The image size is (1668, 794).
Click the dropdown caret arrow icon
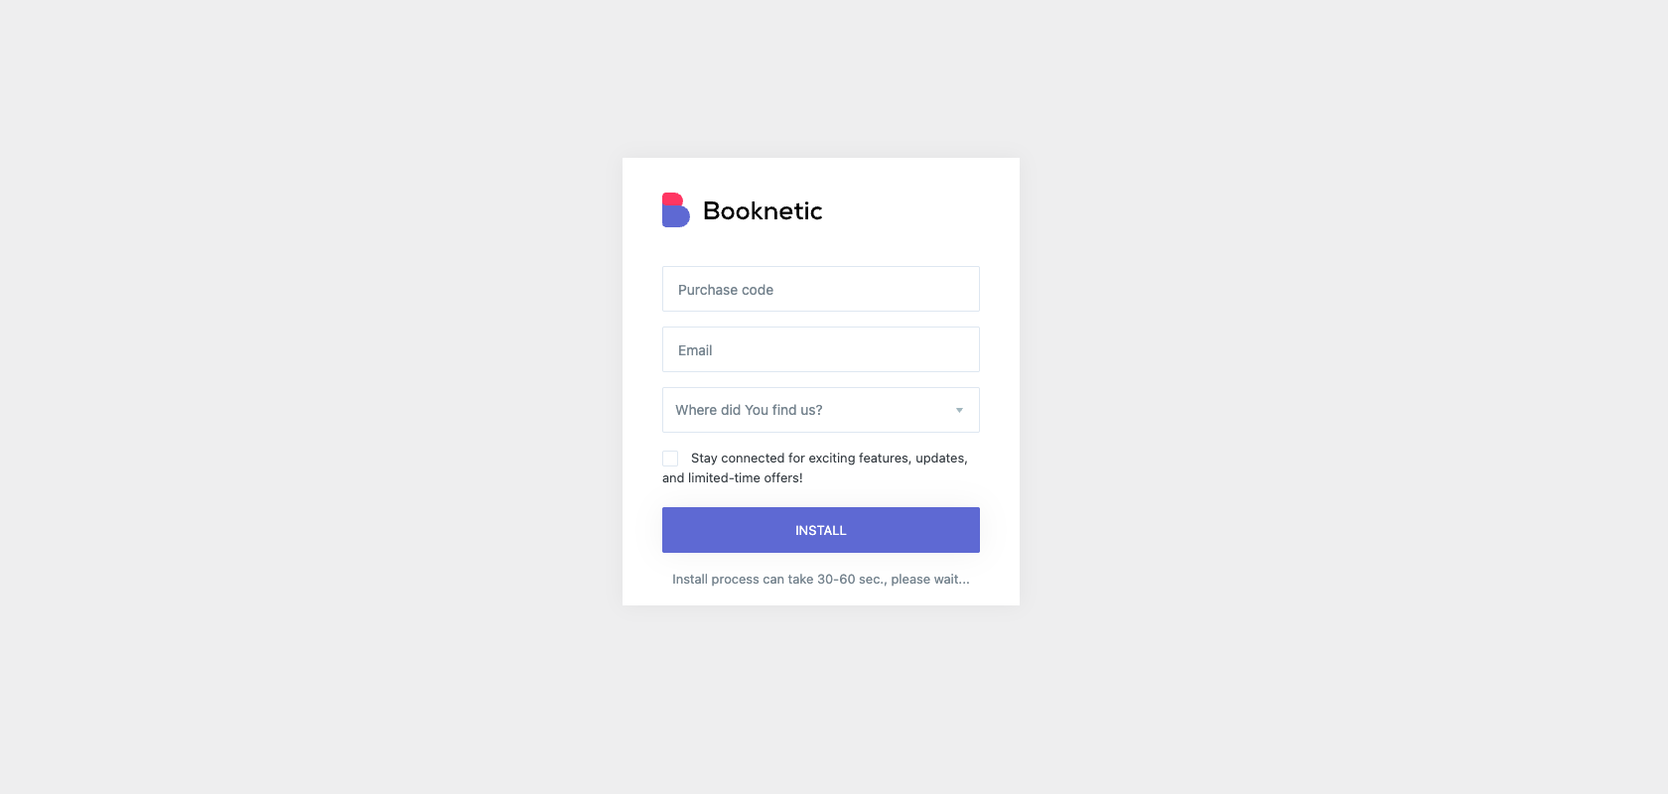click(x=959, y=410)
